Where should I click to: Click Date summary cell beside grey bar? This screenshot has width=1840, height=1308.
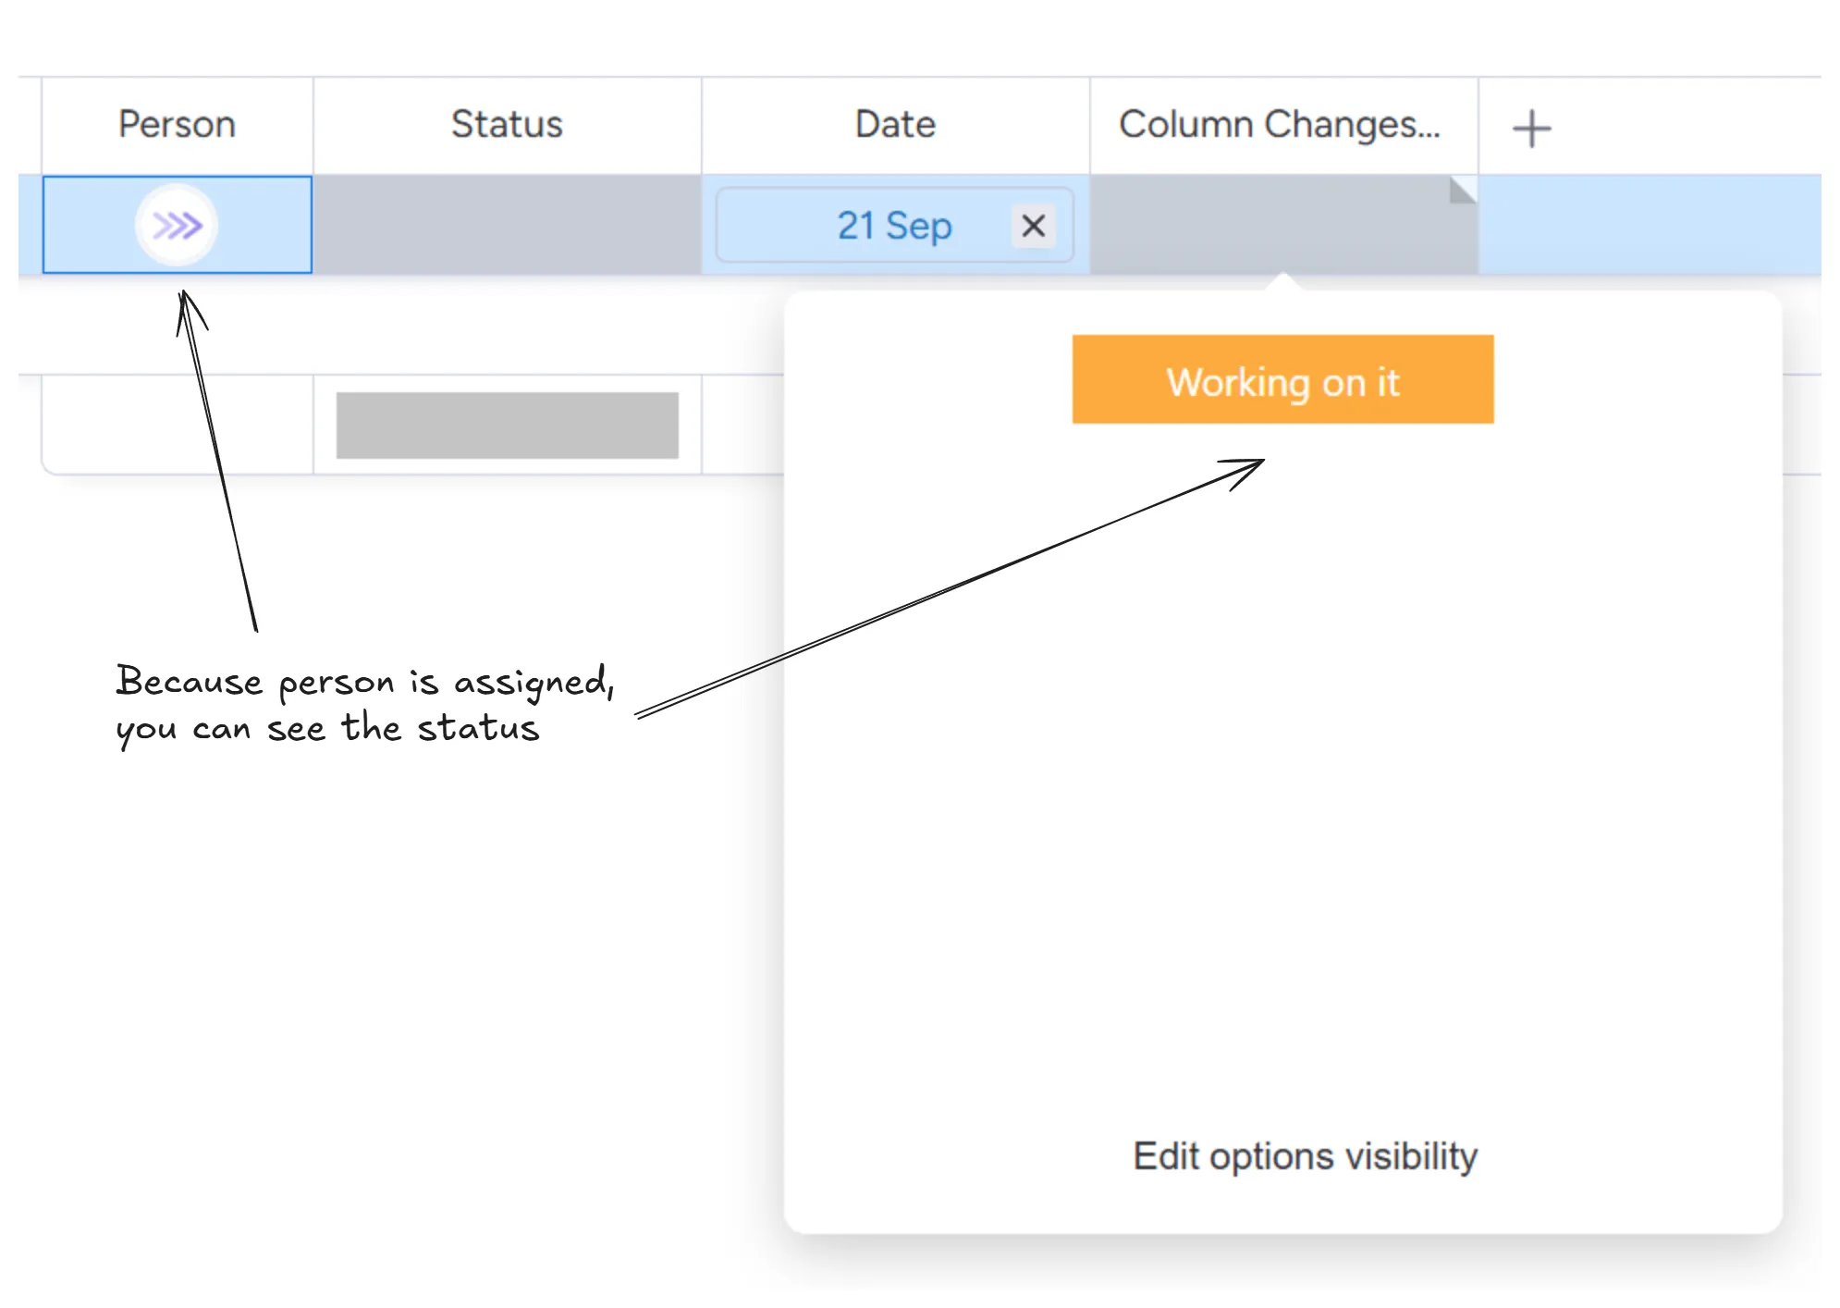[x=742, y=426]
